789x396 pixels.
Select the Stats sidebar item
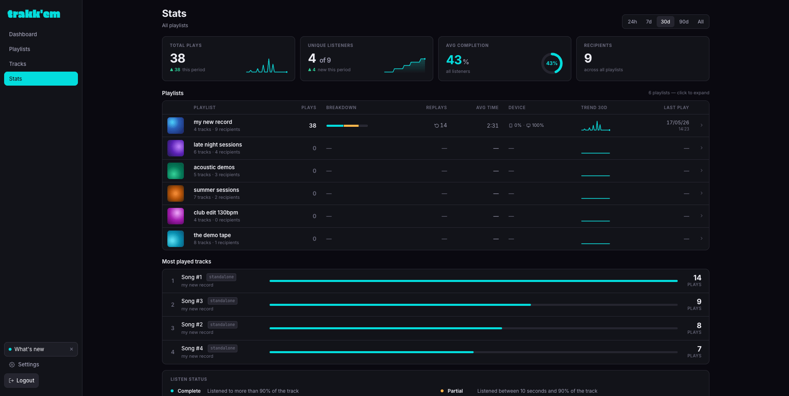tap(41, 79)
